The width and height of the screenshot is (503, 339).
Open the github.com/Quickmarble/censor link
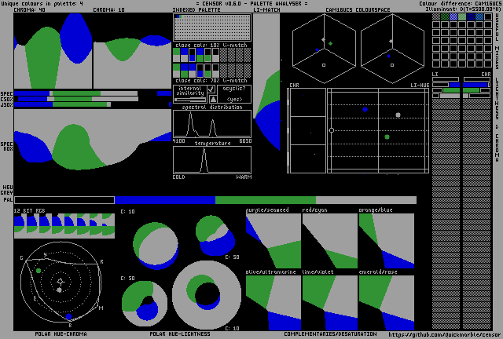pyautogui.click(x=444, y=334)
